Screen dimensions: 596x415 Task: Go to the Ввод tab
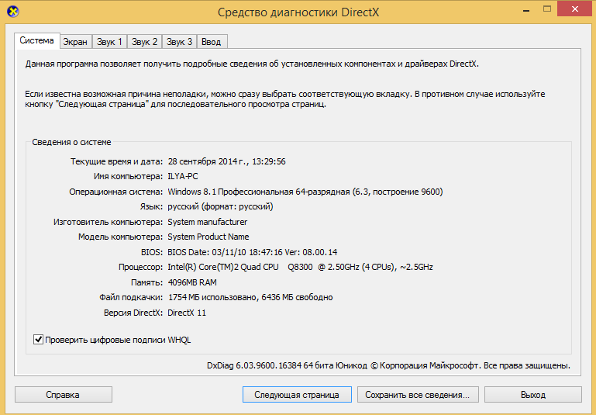(x=212, y=41)
